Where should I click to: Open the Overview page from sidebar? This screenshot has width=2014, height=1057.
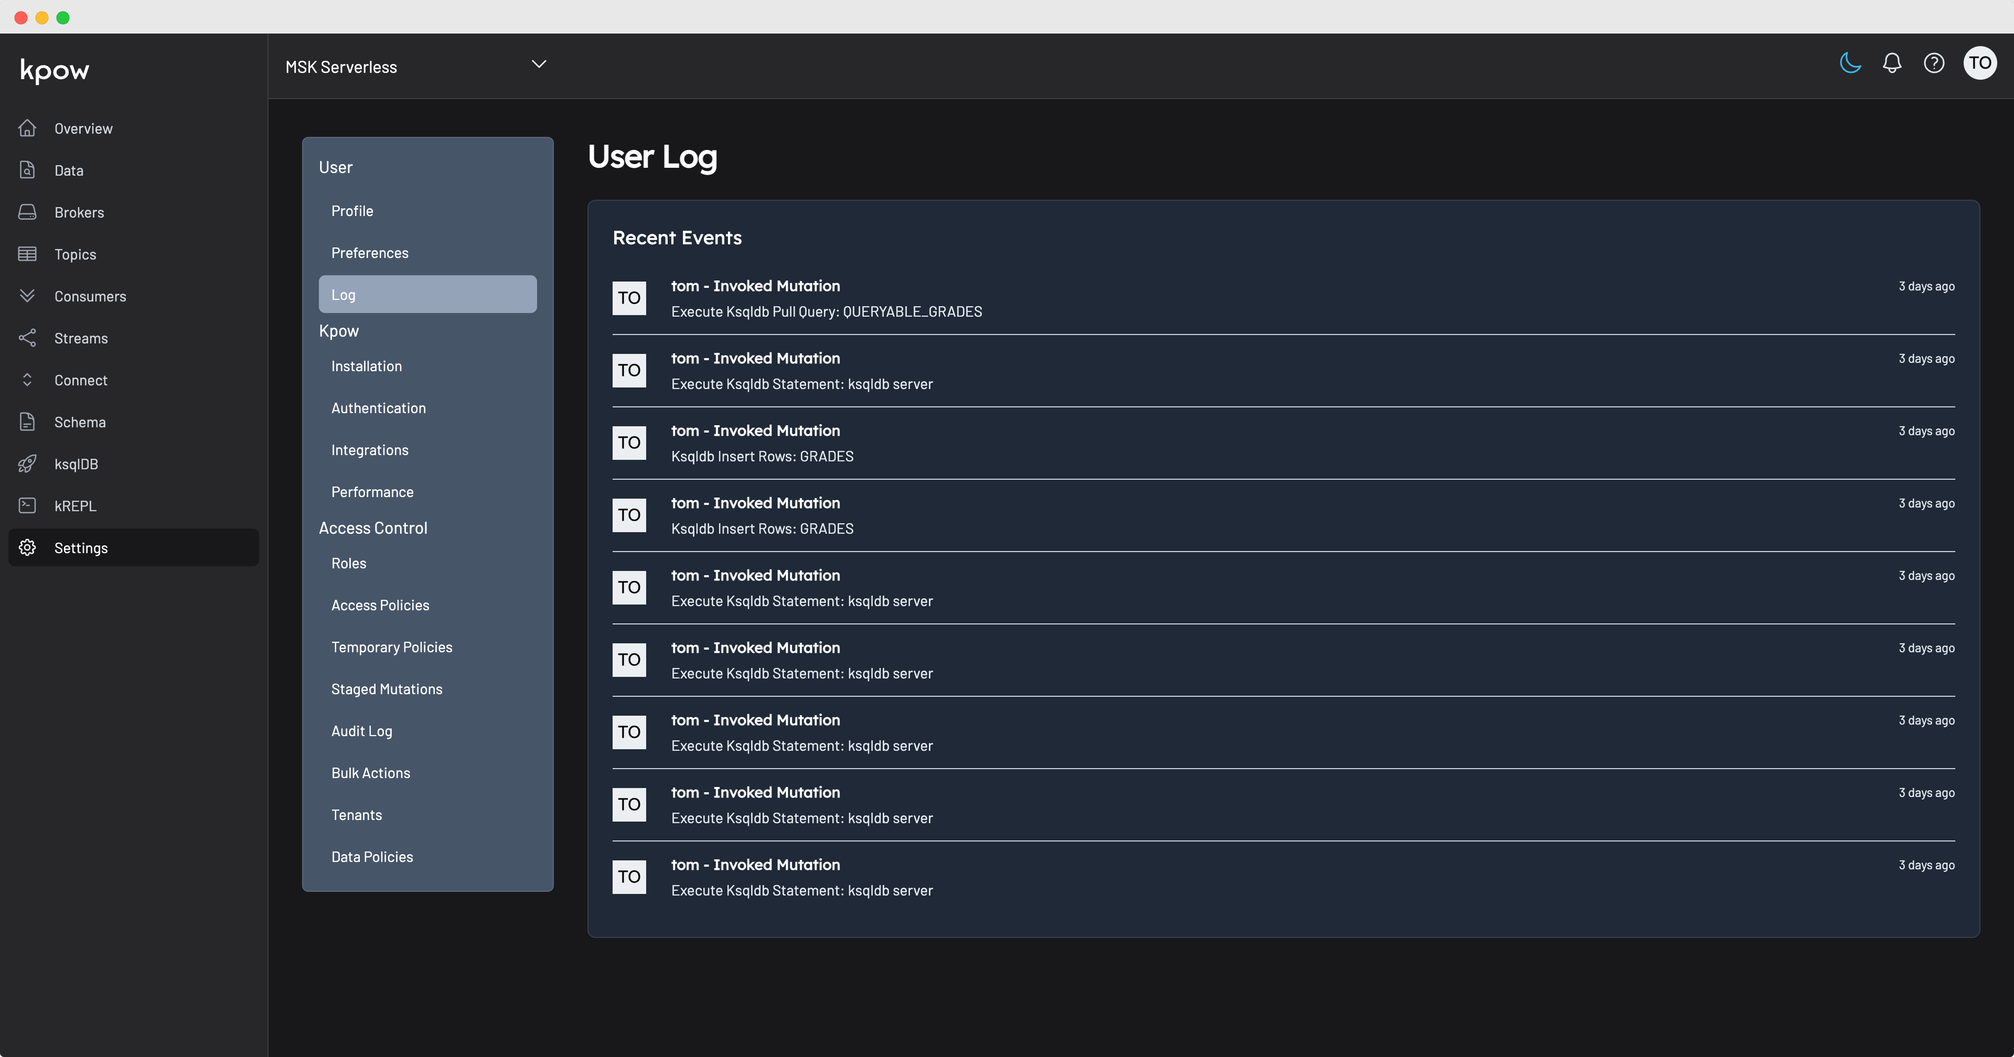tap(84, 128)
